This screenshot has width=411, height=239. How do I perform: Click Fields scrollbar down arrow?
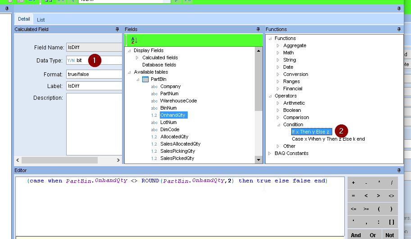(x=258, y=160)
